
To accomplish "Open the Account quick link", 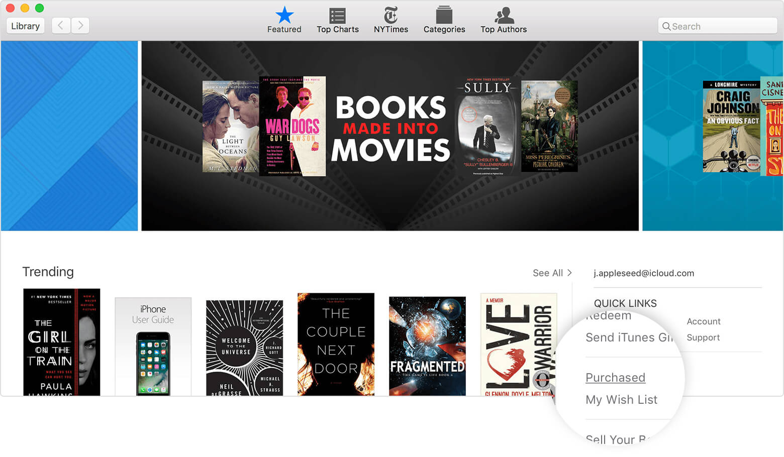I will [704, 321].
